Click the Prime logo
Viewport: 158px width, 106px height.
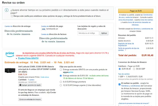pos(10,54)
